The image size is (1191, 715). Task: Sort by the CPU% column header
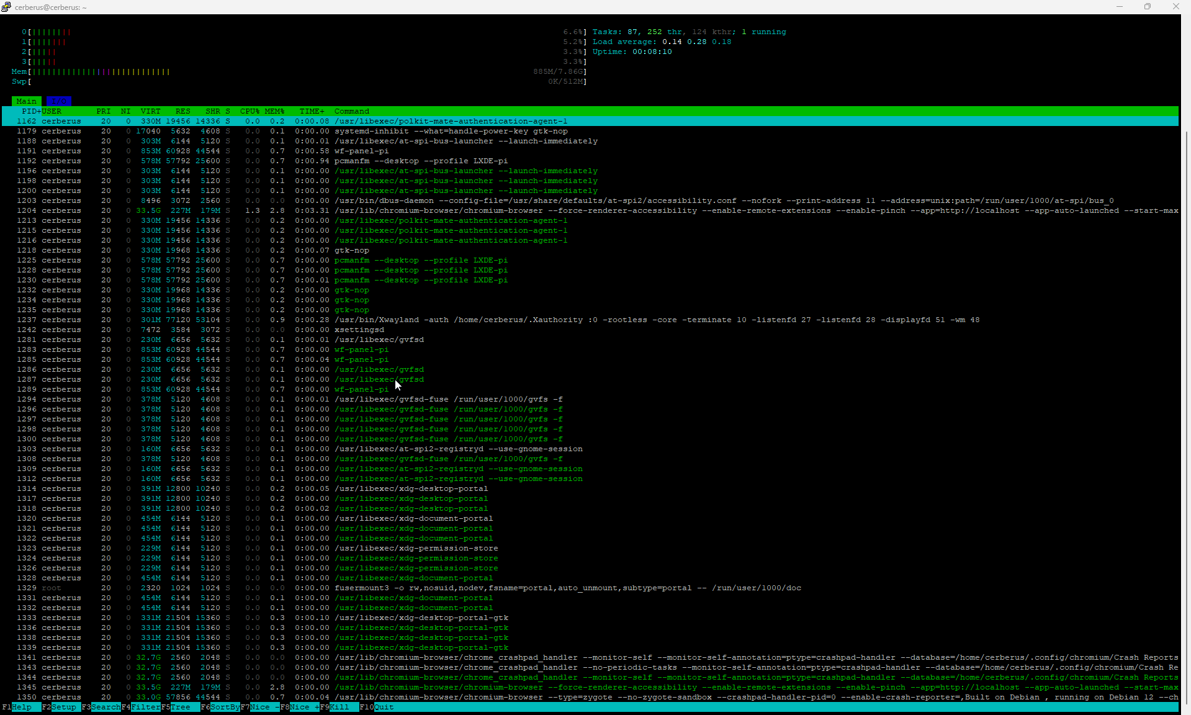(x=250, y=111)
